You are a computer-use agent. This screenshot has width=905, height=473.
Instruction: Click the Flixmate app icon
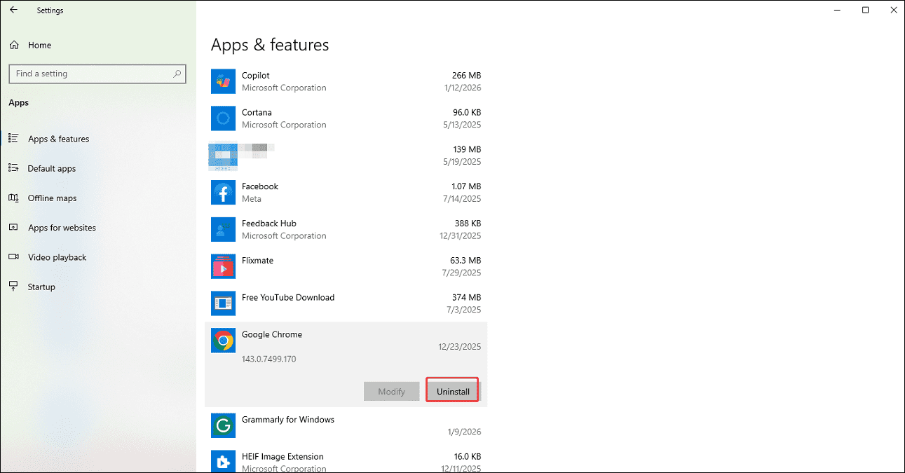(x=223, y=266)
